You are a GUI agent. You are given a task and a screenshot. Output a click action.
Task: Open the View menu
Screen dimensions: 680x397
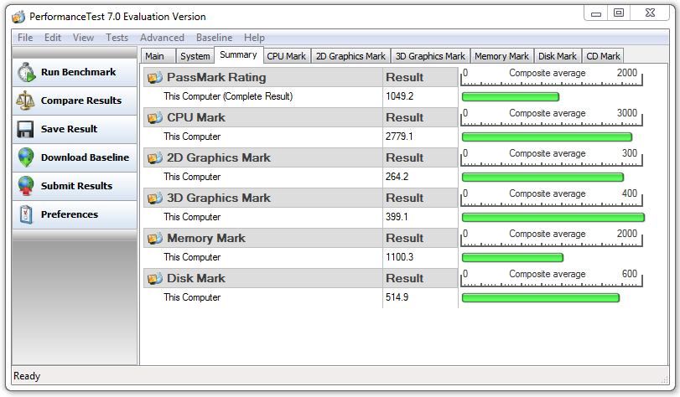(x=83, y=38)
